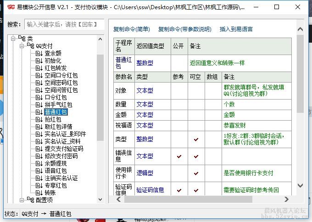
Task: Click 参考 checkmark in 错误信息 row
Action: [179, 156]
